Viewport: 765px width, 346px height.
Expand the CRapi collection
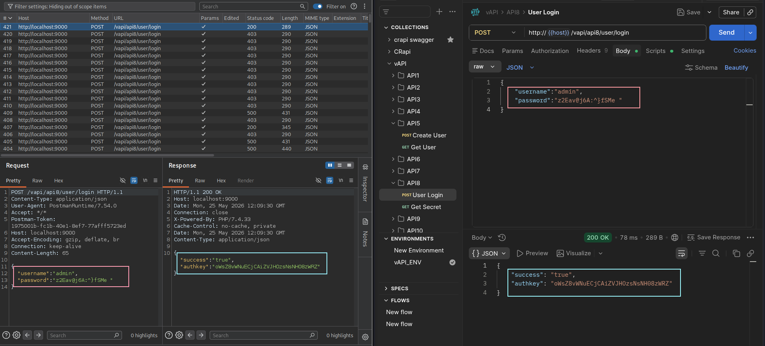pyautogui.click(x=389, y=51)
